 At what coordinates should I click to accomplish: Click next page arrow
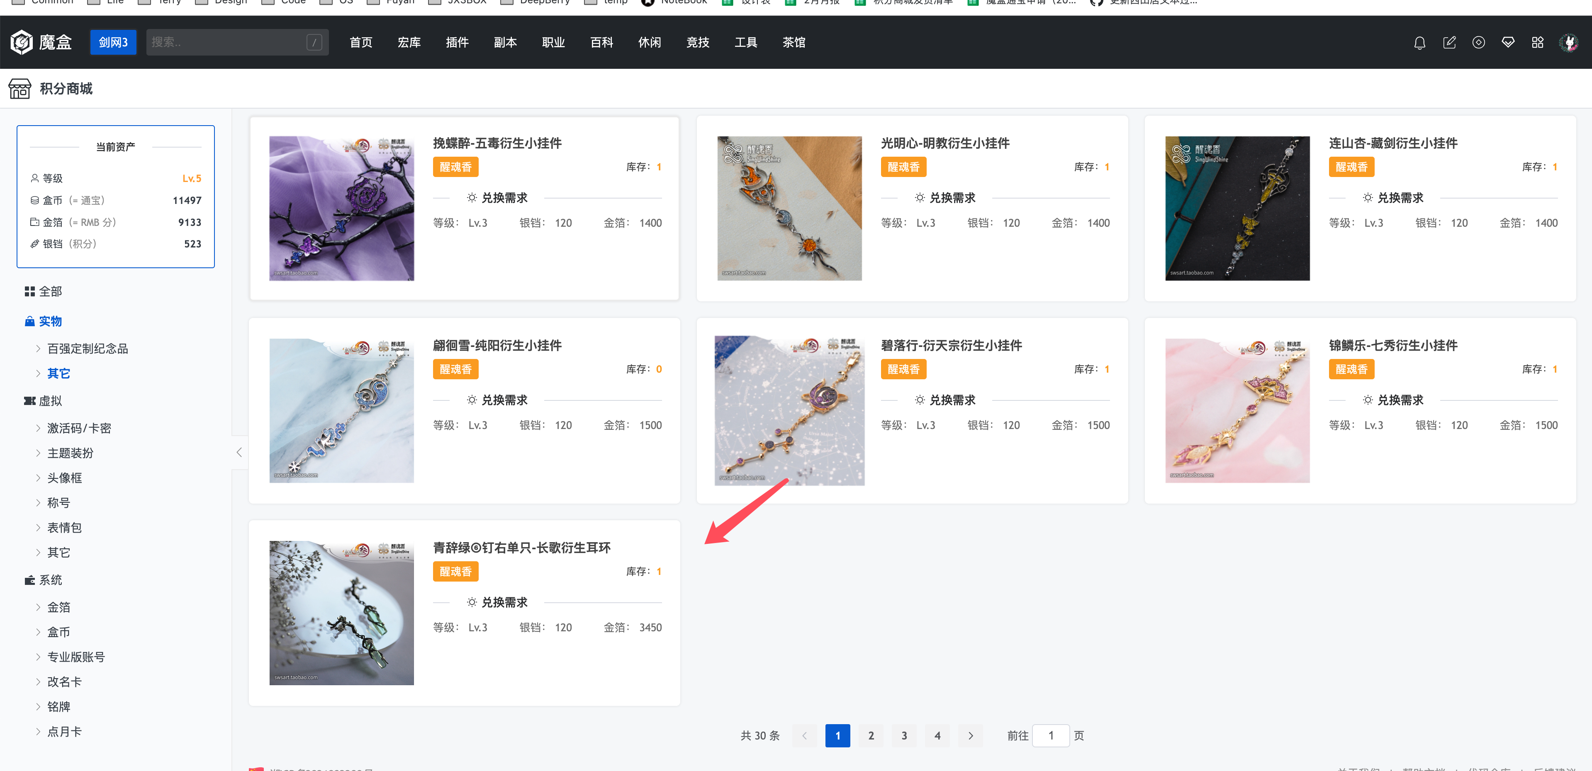click(971, 735)
